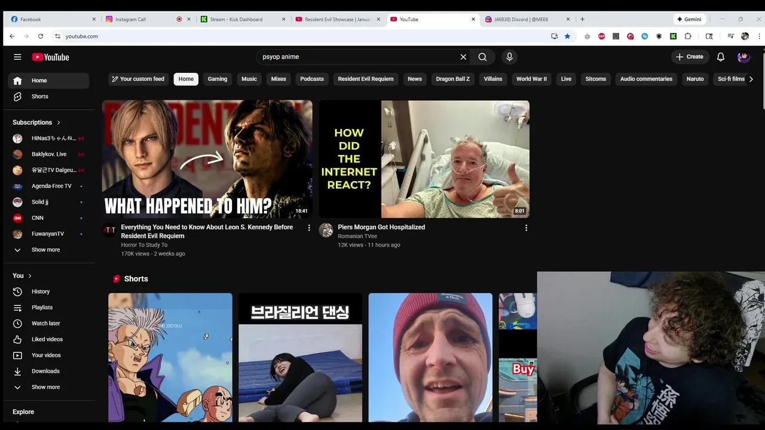Screen dimensions: 765x430
Task: Open History in the sidebar
Action: click(48, 291)
